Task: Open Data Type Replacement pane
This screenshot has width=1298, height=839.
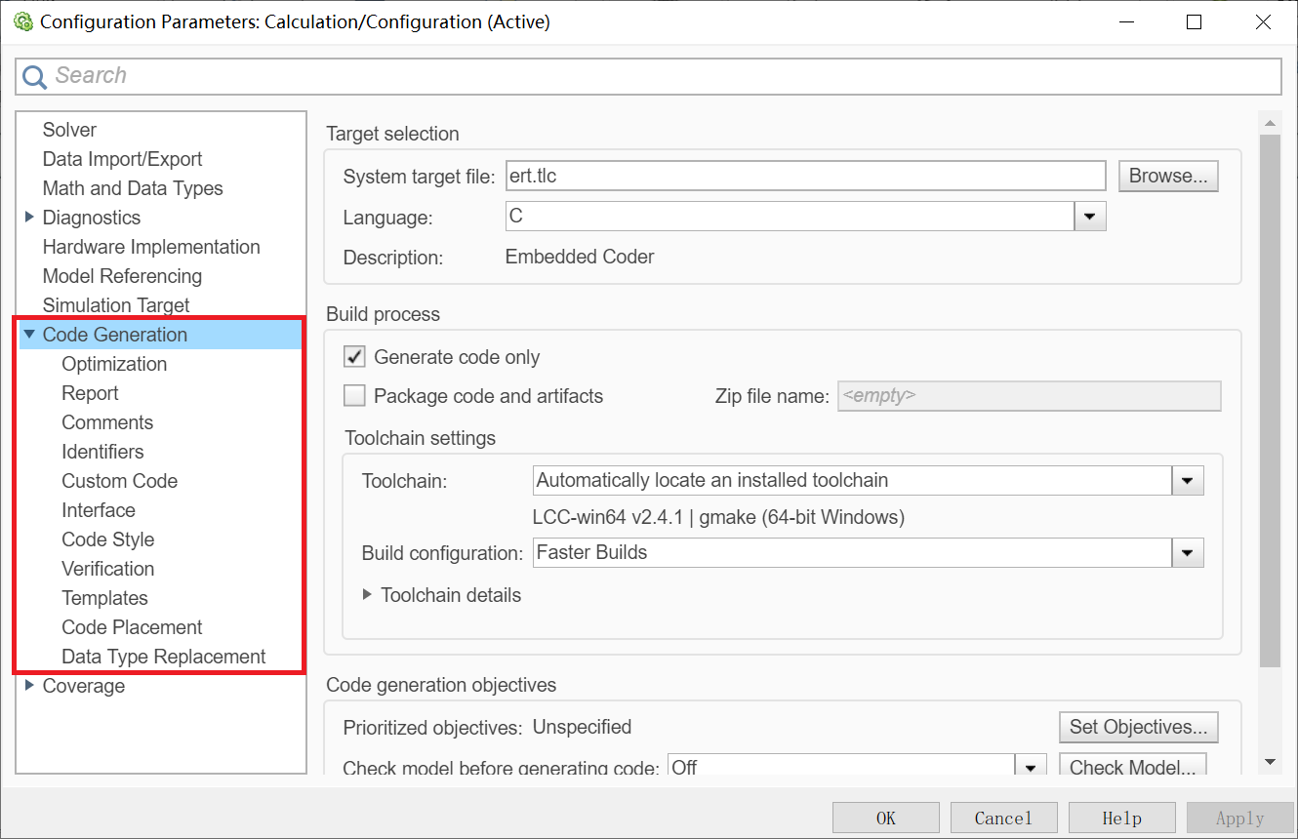Action: point(163,657)
